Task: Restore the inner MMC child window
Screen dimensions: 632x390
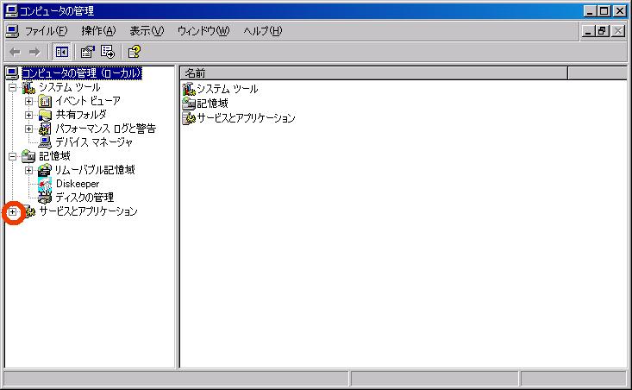Action: pos(603,31)
